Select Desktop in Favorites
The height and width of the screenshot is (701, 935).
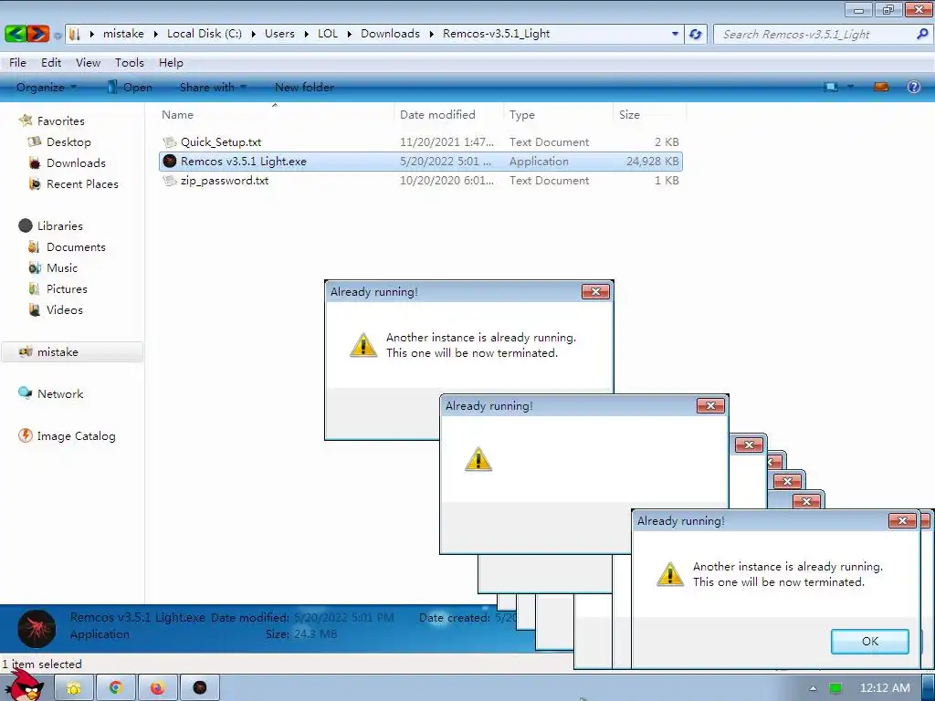pyautogui.click(x=68, y=141)
